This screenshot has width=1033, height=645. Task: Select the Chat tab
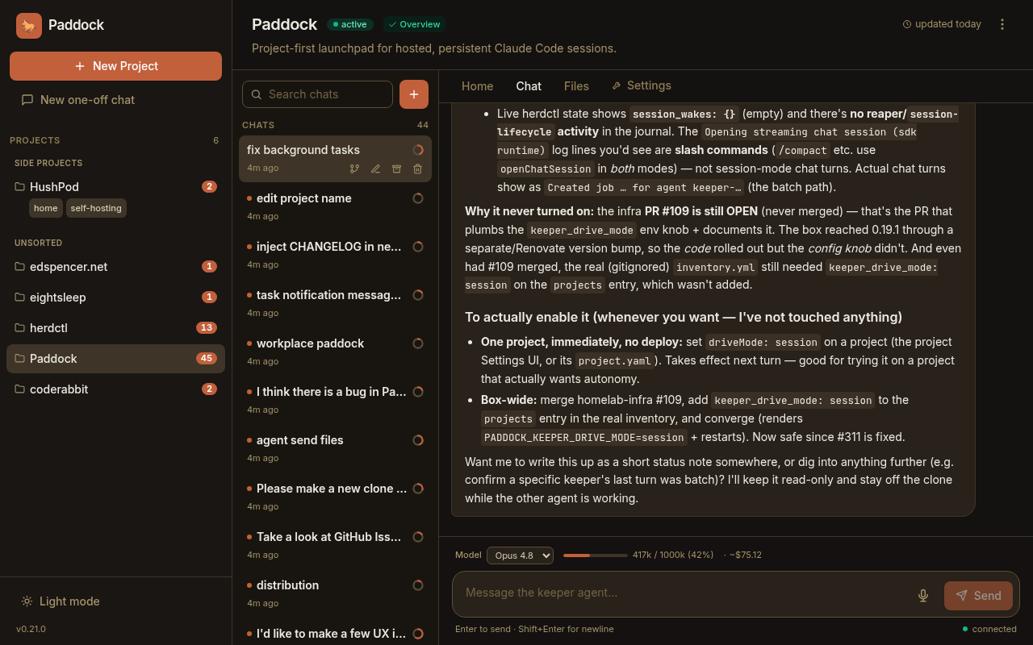point(529,86)
